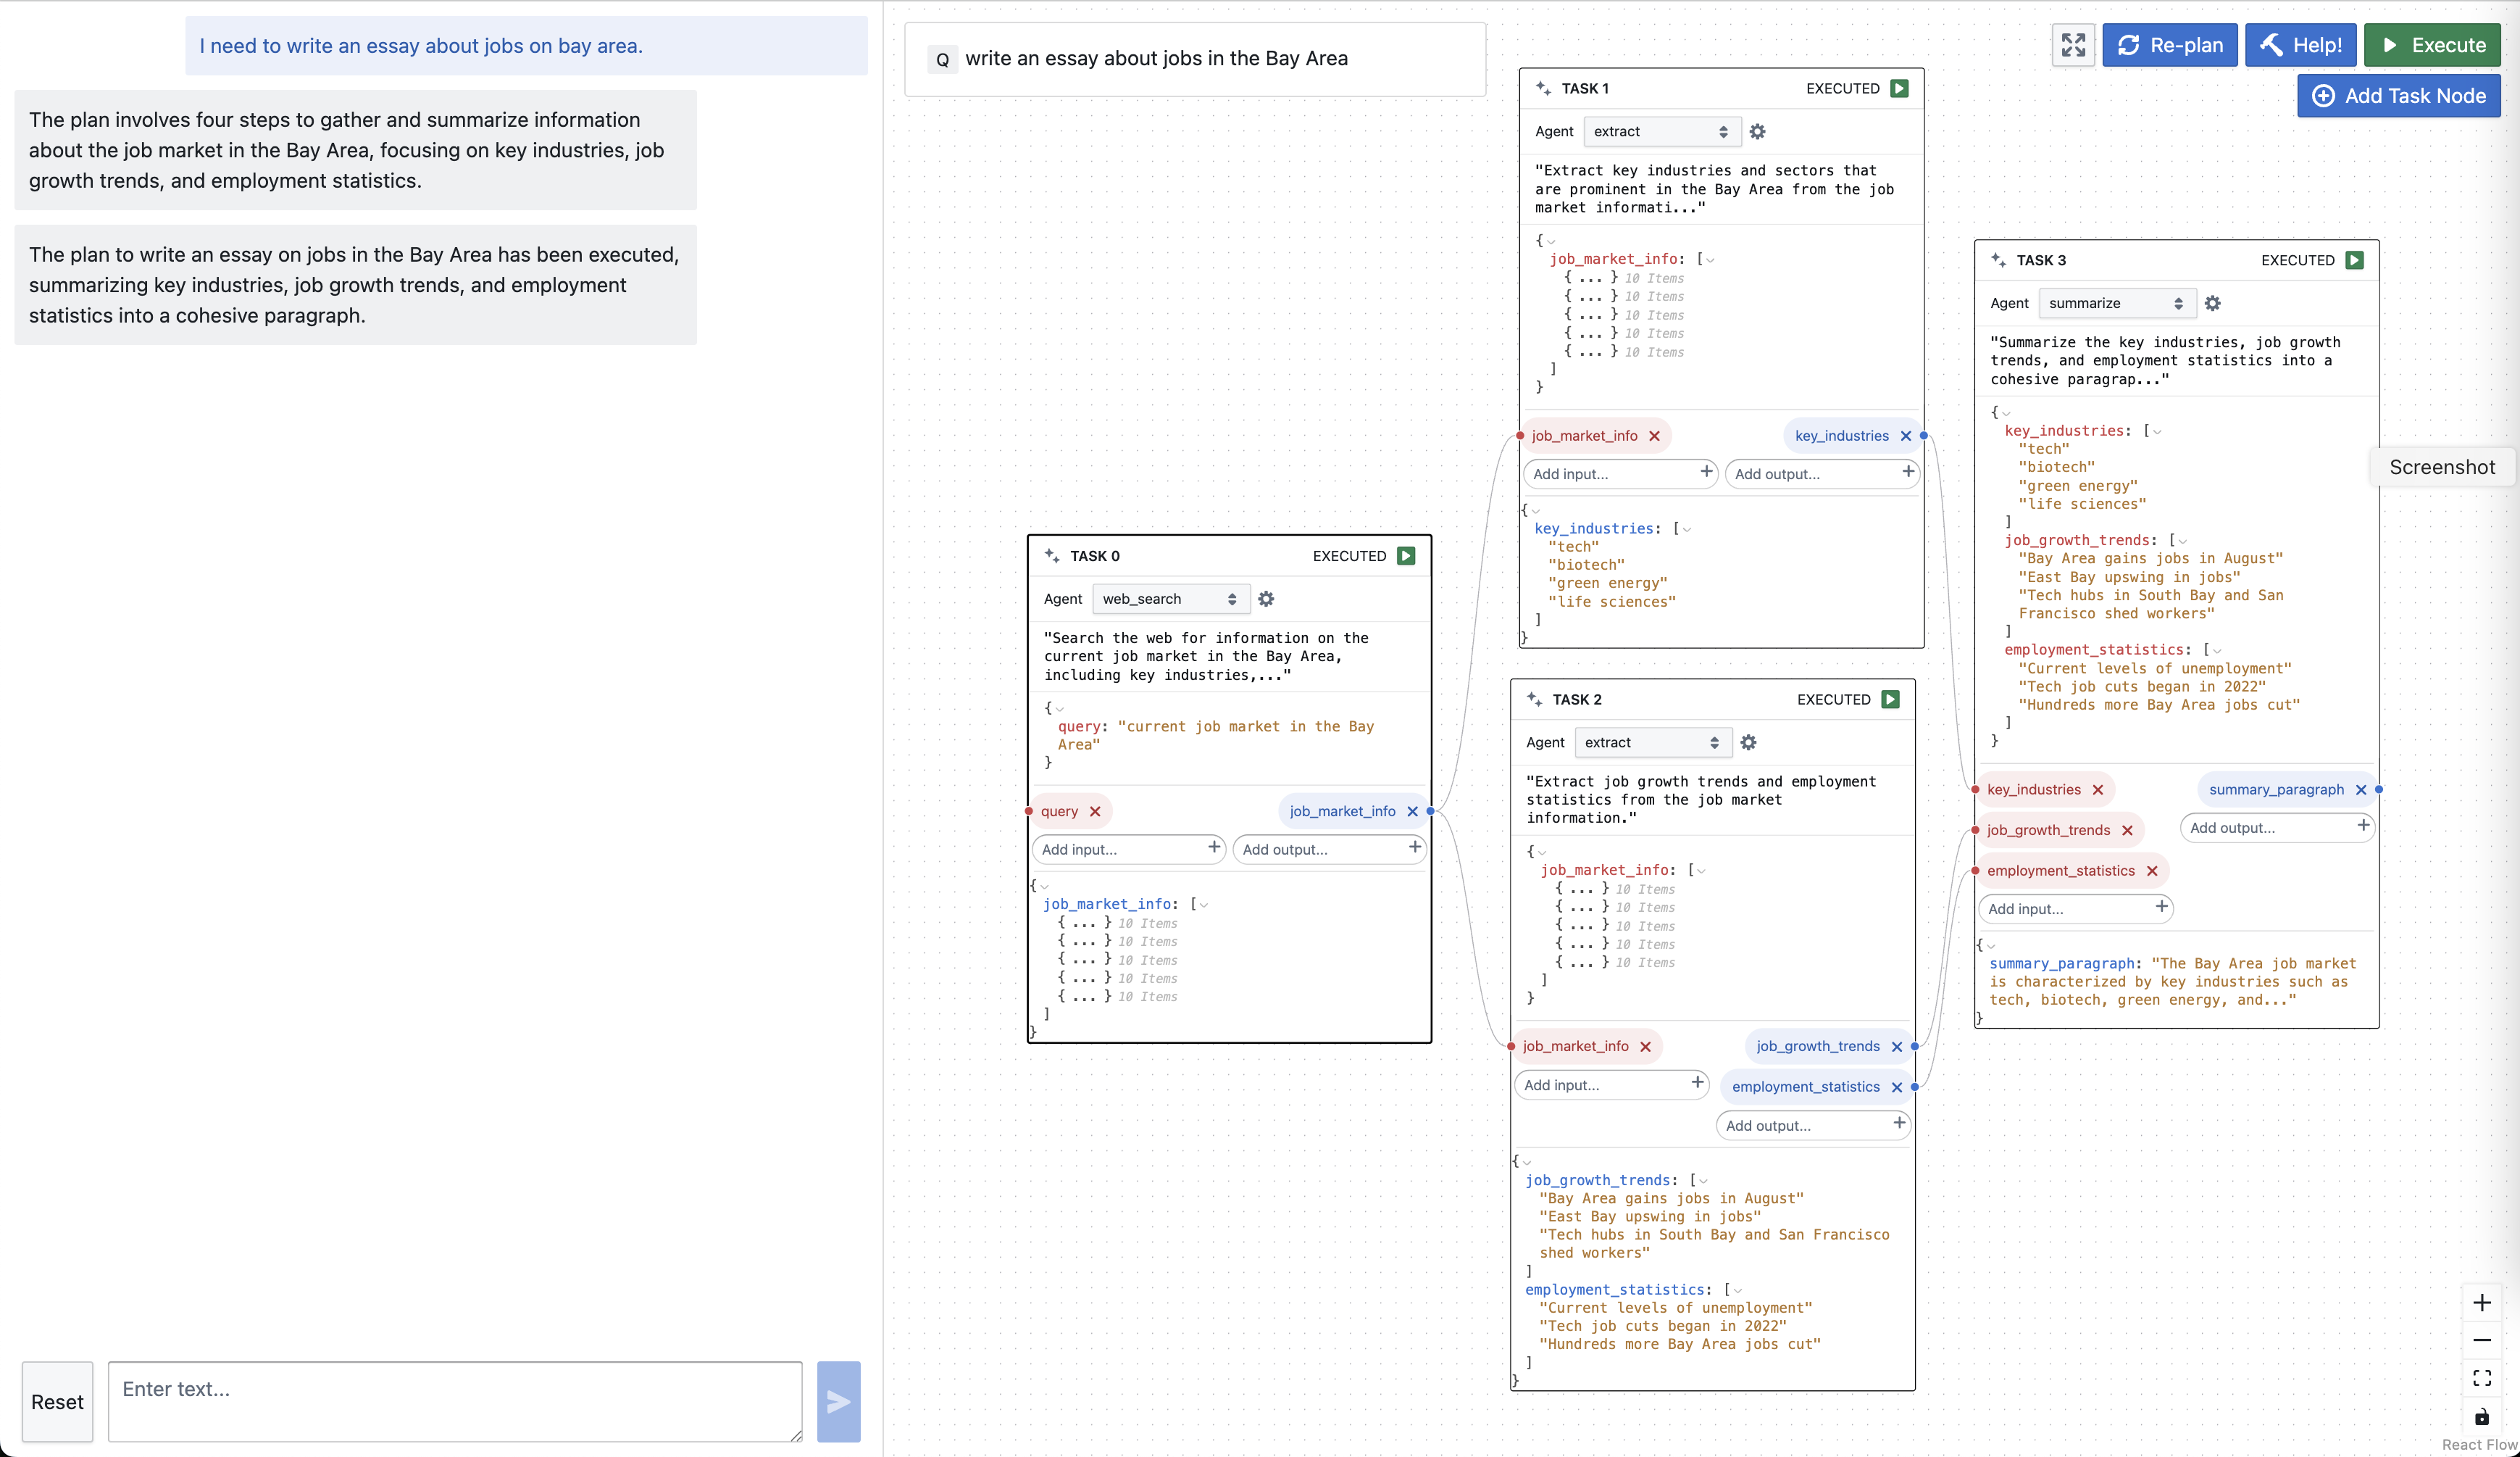Open the summarize agent dropdown in Task 3
Screen dimensions: 2520x1457
tap(2116, 303)
